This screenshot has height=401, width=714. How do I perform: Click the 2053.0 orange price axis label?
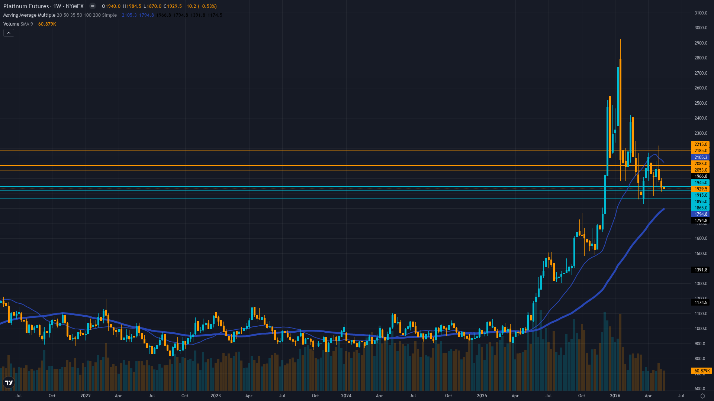click(700, 170)
